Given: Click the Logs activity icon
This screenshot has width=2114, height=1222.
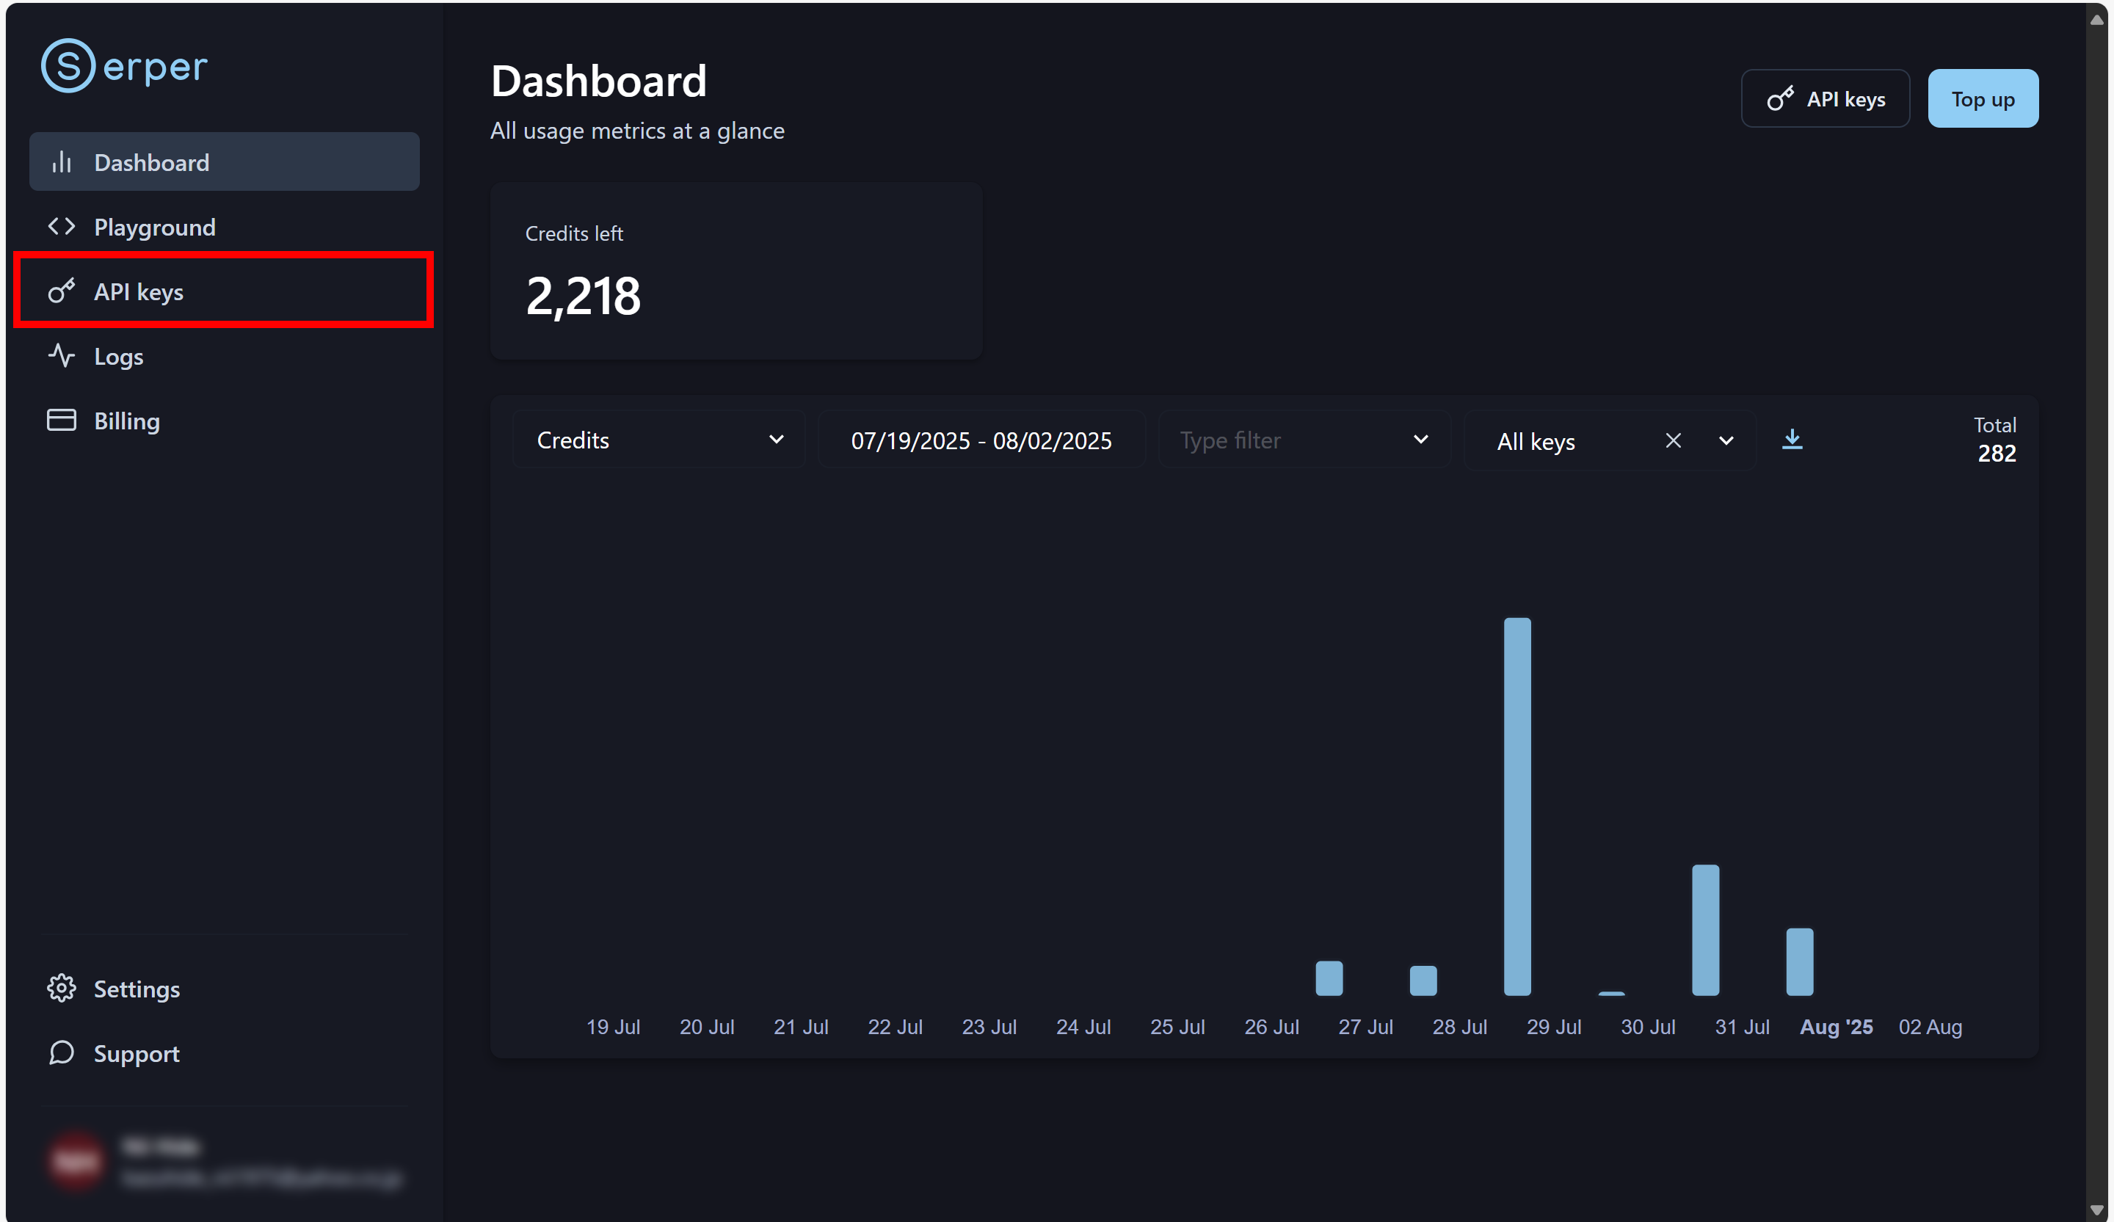Looking at the screenshot, I should [61, 356].
